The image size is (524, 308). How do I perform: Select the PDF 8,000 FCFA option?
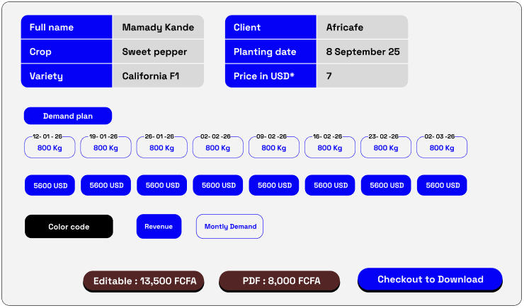coord(279,281)
